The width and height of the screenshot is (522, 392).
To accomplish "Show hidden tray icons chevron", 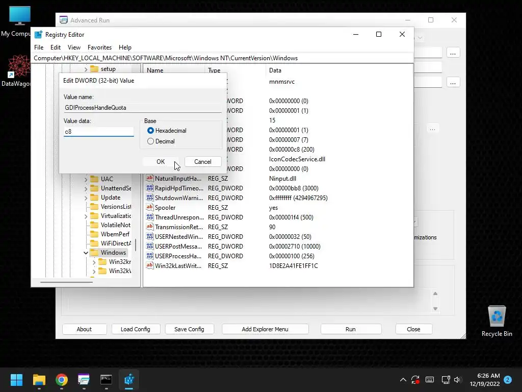I will [403, 380].
